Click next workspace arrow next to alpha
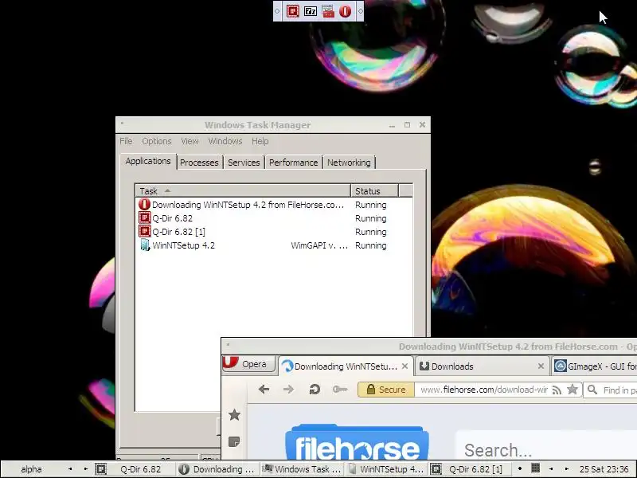This screenshot has width=637, height=478. coord(86,469)
